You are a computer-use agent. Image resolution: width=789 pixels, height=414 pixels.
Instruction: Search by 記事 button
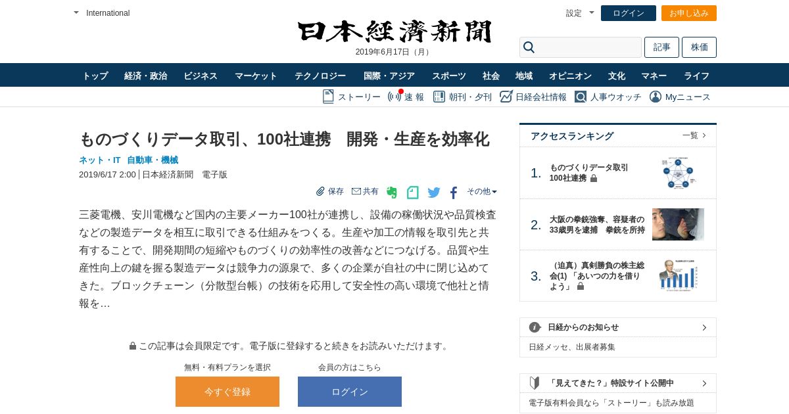[x=661, y=47]
